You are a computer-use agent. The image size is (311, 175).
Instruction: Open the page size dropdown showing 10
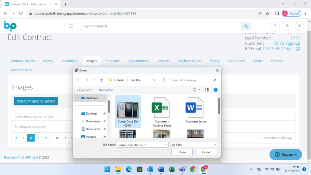click(x=61, y=138)
